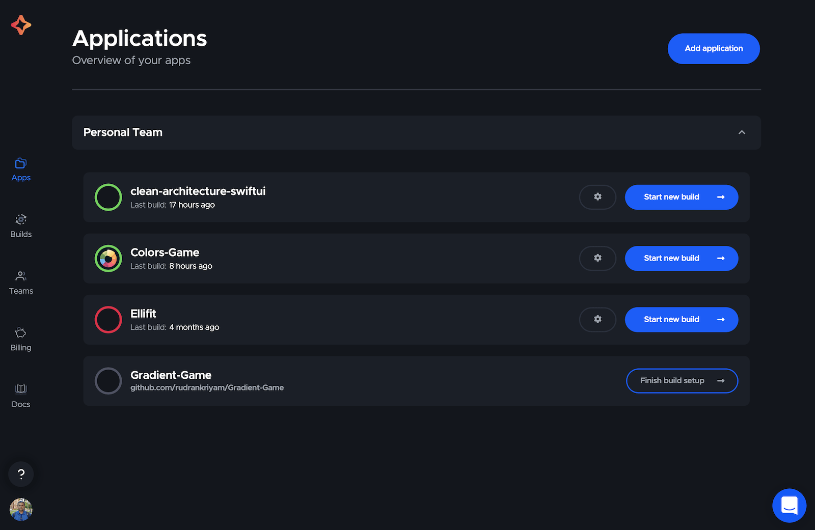The height and width of the screenshot is (530, 815).
Task: Click the Applications page title
Action: coord(140,39)
